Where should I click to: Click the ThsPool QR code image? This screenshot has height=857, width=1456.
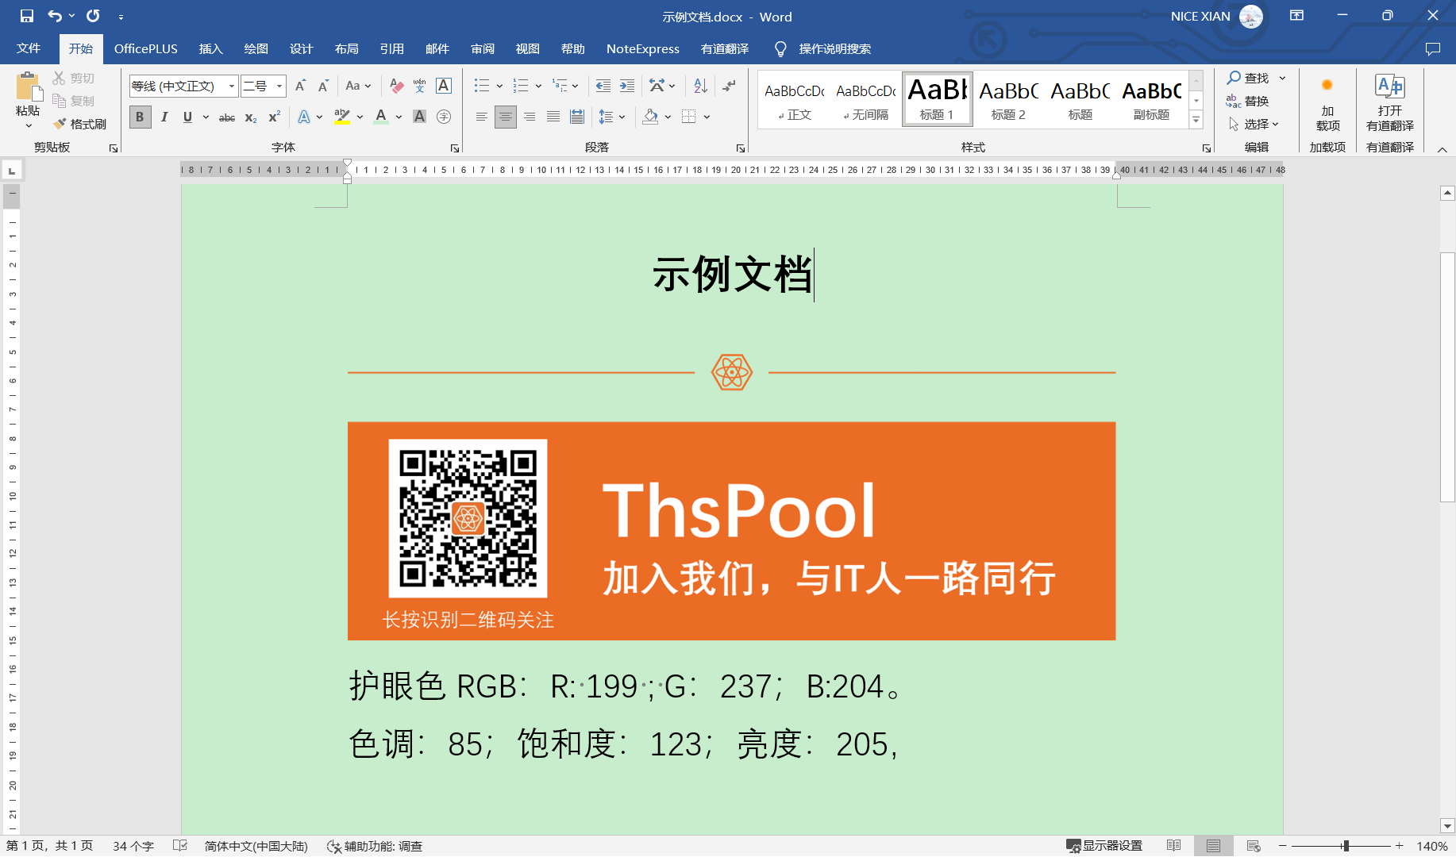point(468,518)
